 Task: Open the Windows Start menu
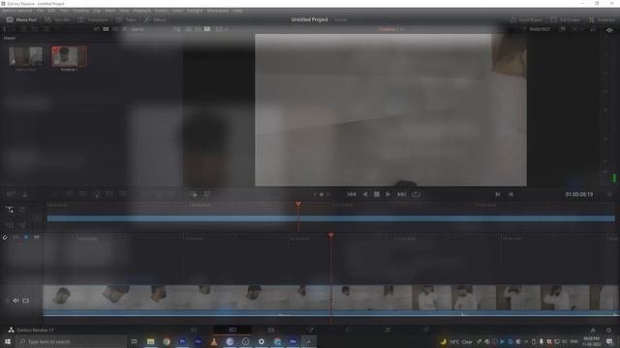(8, 341)
